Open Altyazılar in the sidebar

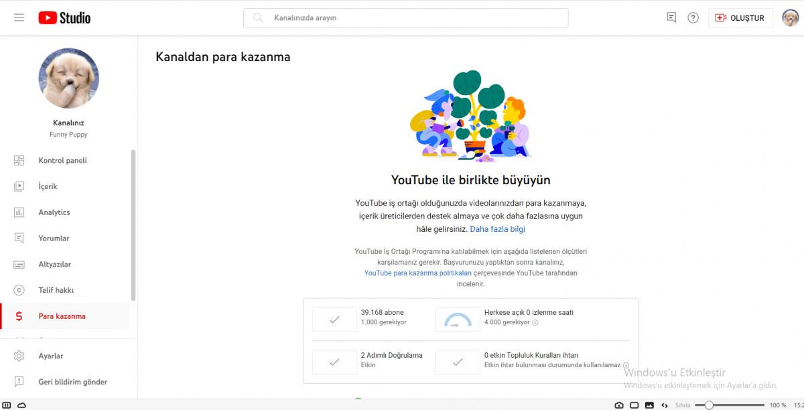coord(65,264)
